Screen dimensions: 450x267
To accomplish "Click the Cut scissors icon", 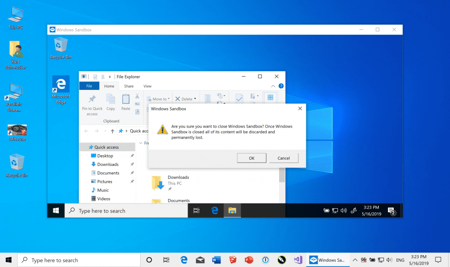I will 137,96.
